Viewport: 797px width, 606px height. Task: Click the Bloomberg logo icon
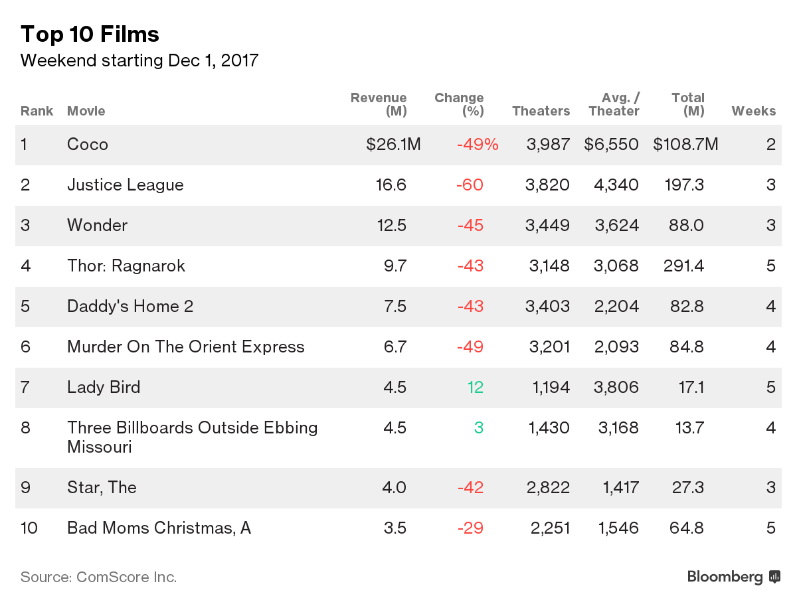click(x=774, y=577)
